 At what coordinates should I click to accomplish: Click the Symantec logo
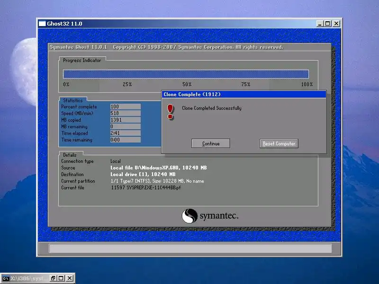point(210,216)
